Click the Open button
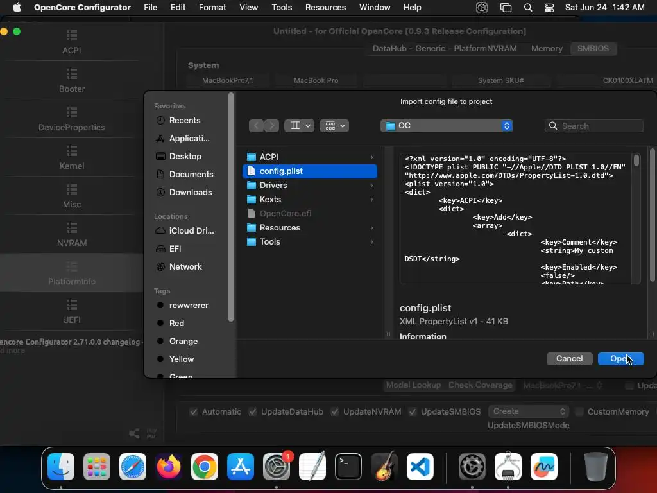The image size is (657, 493). (620, 359)
